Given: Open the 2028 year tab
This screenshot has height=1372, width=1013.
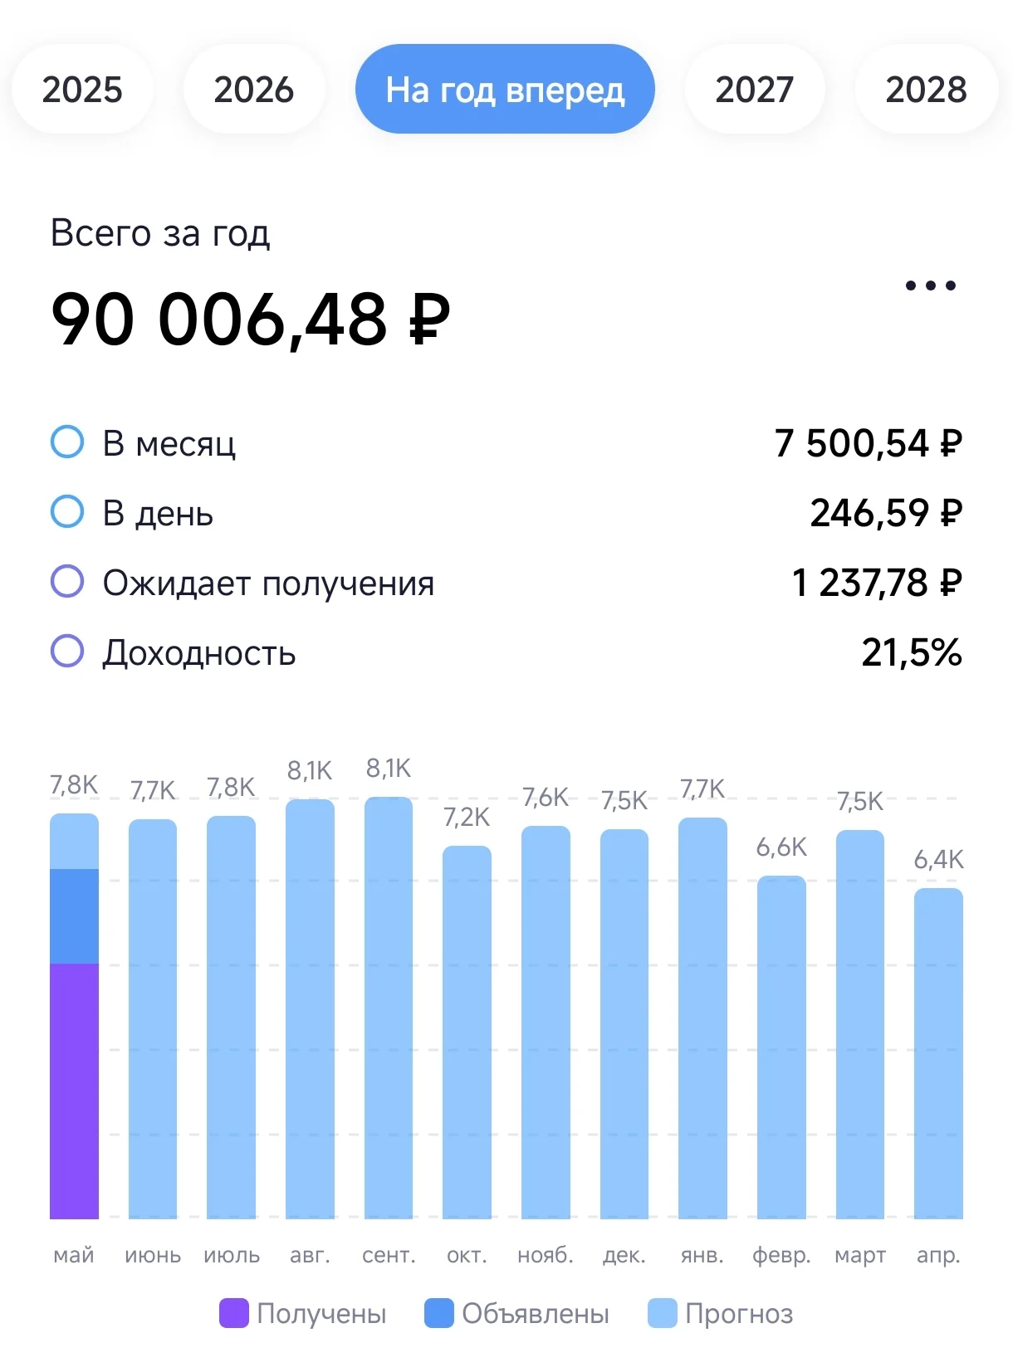Looking at the screenshot, I should pos(926,89).
